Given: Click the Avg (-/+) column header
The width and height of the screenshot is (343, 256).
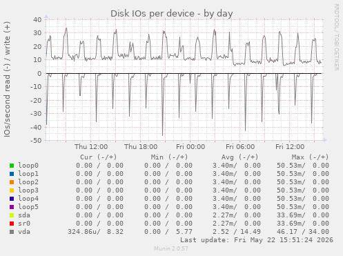Looking at the screenshot, I should (239, 157).
